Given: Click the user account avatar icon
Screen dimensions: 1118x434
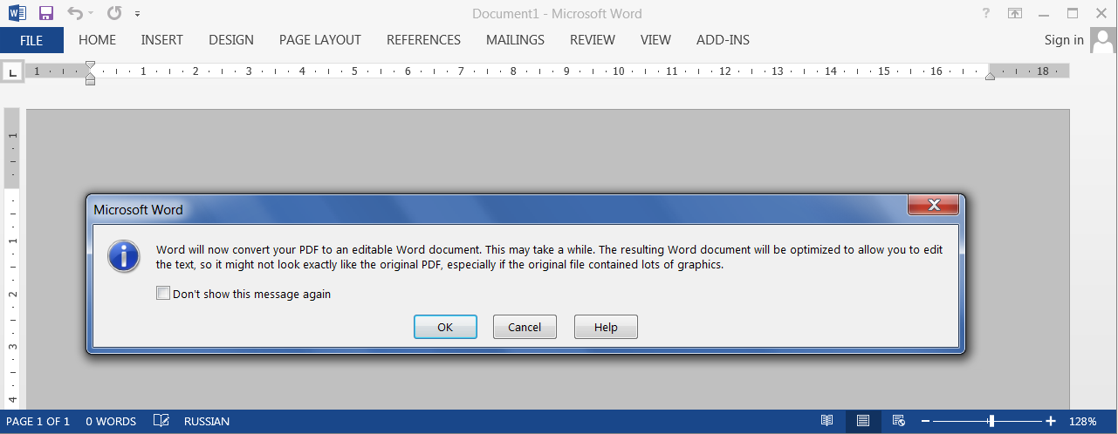Looking at the screenshot, I should pyautogui.click(x=1104, y=40).
